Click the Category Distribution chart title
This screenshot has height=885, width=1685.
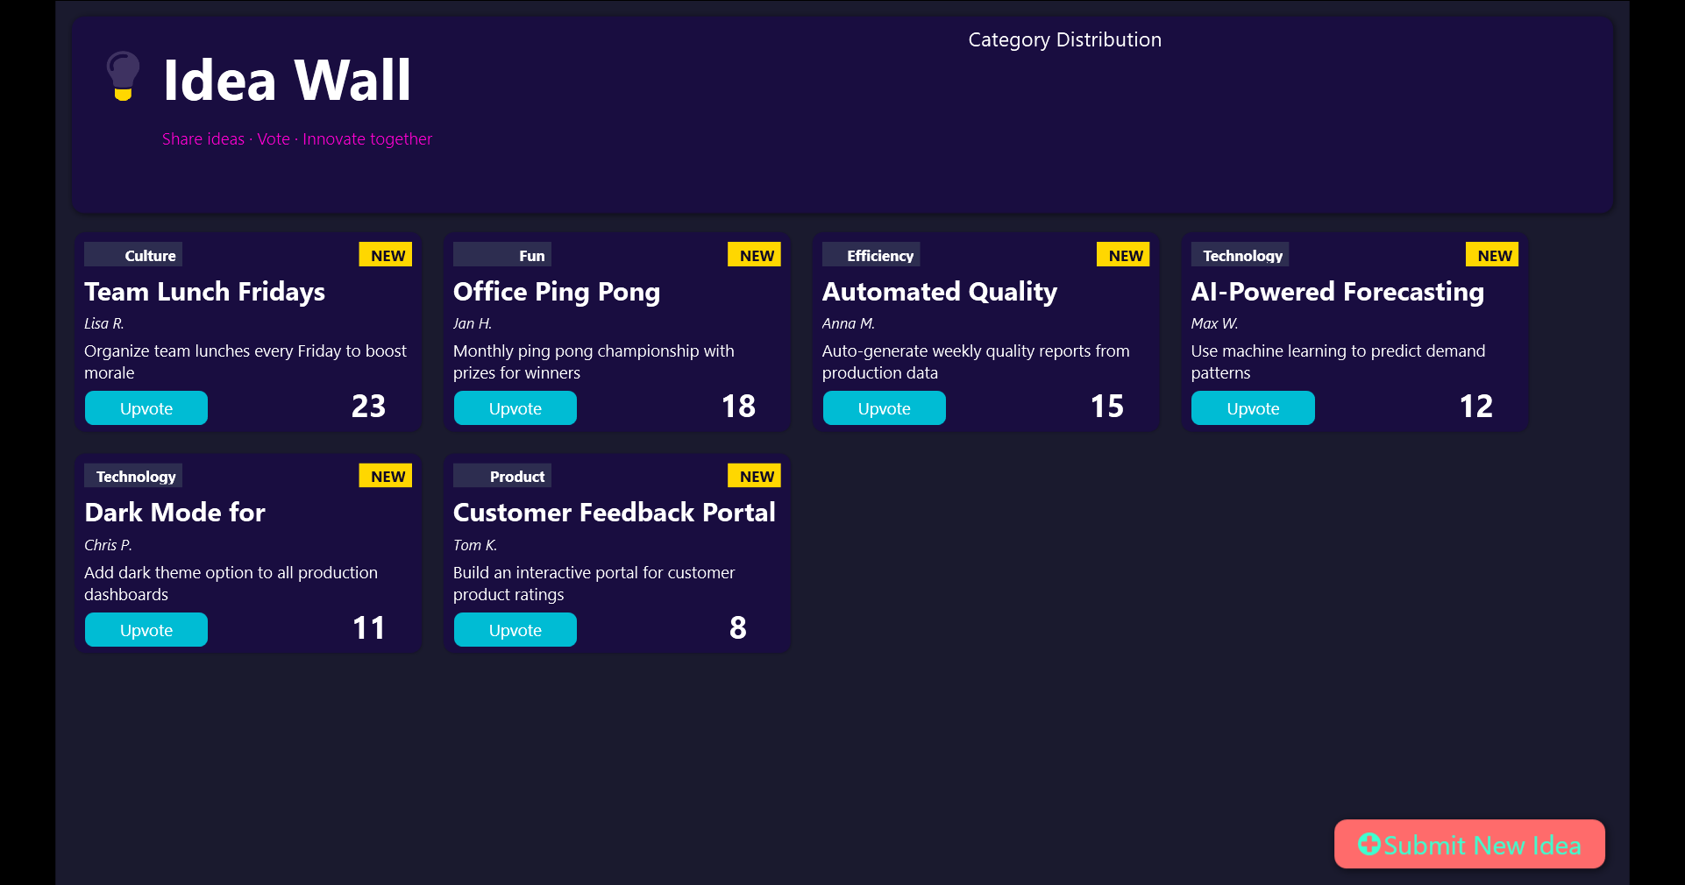pyautogui.click(x=1065, y=39)
